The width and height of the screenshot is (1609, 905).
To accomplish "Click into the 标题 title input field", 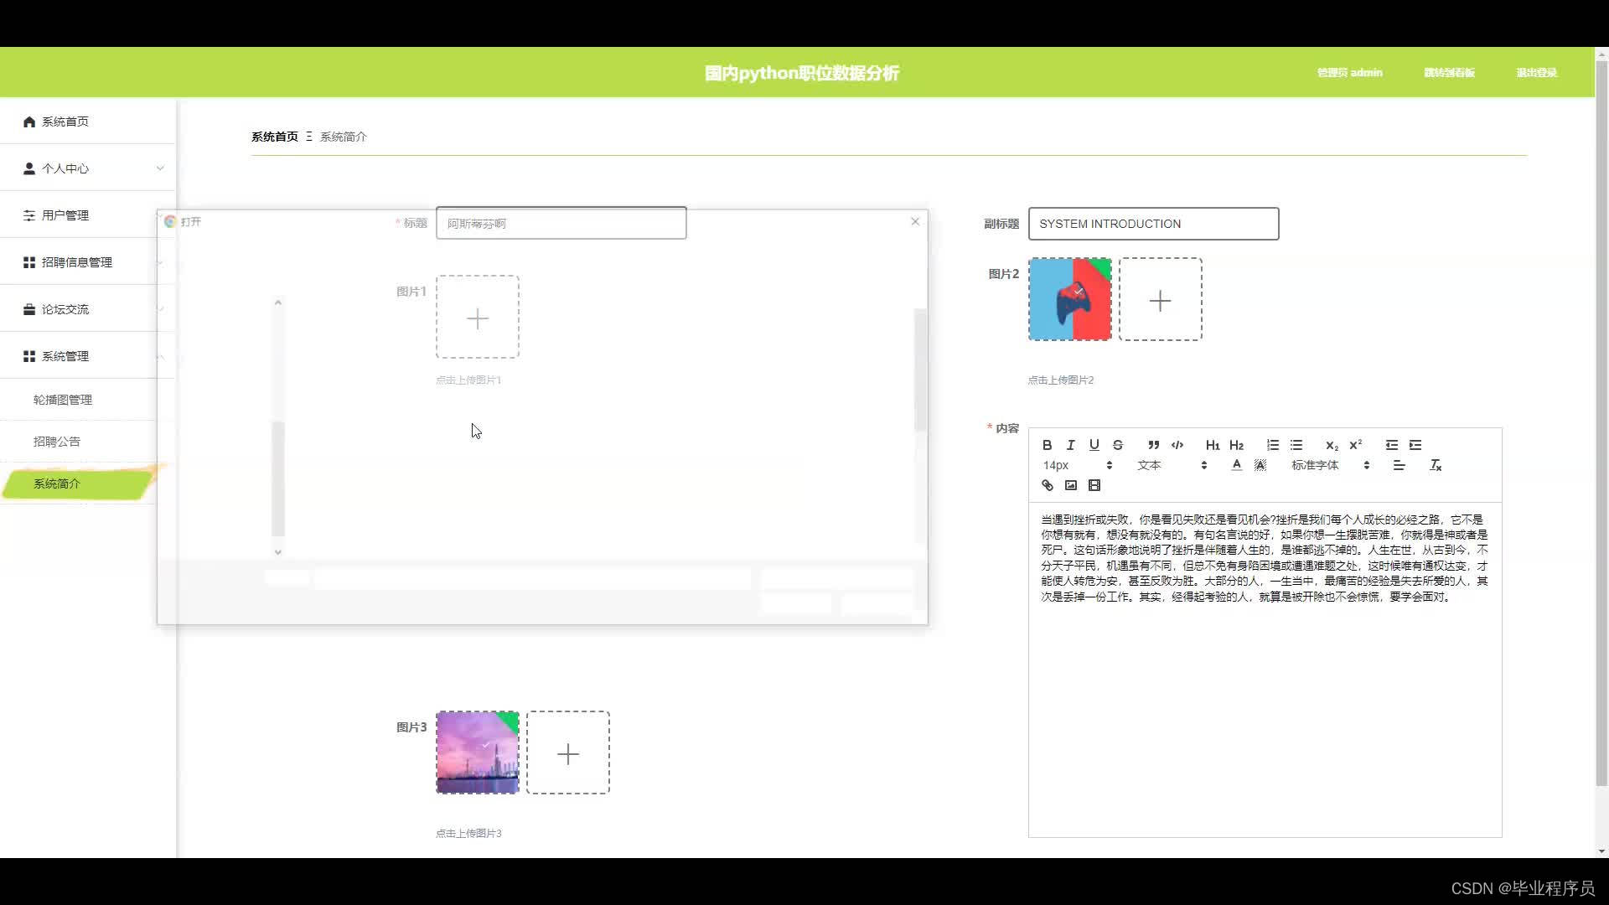I will coord(561,223).
